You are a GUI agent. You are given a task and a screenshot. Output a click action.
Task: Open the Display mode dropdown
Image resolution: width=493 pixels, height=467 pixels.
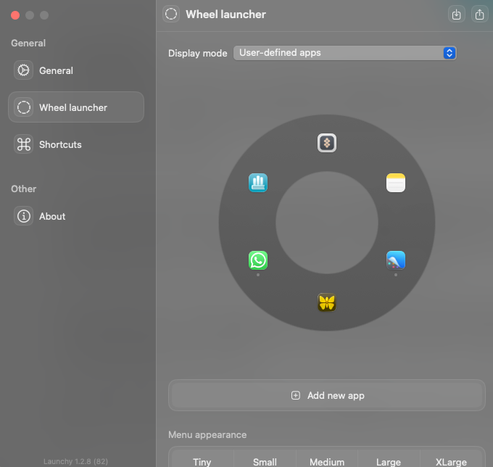[345, 53]
